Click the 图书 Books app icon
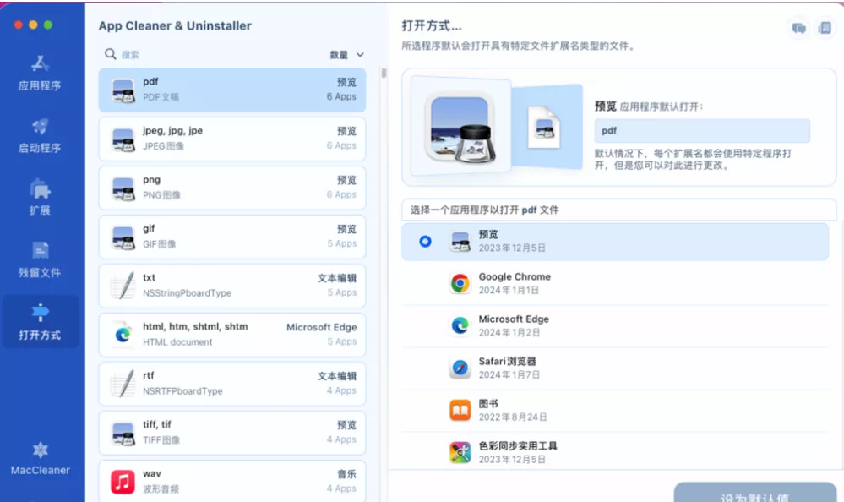The image size is (844, 502). pyautogui.click(x=460, y=410)
